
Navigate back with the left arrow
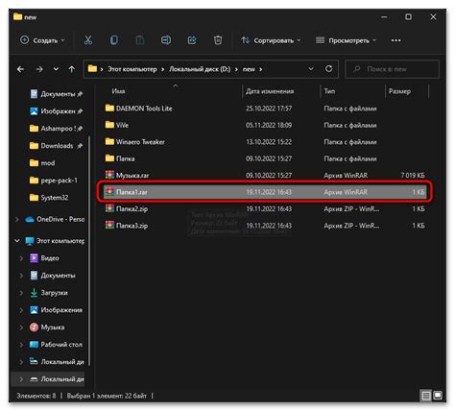pyautogui.click(x=21, y=69)
